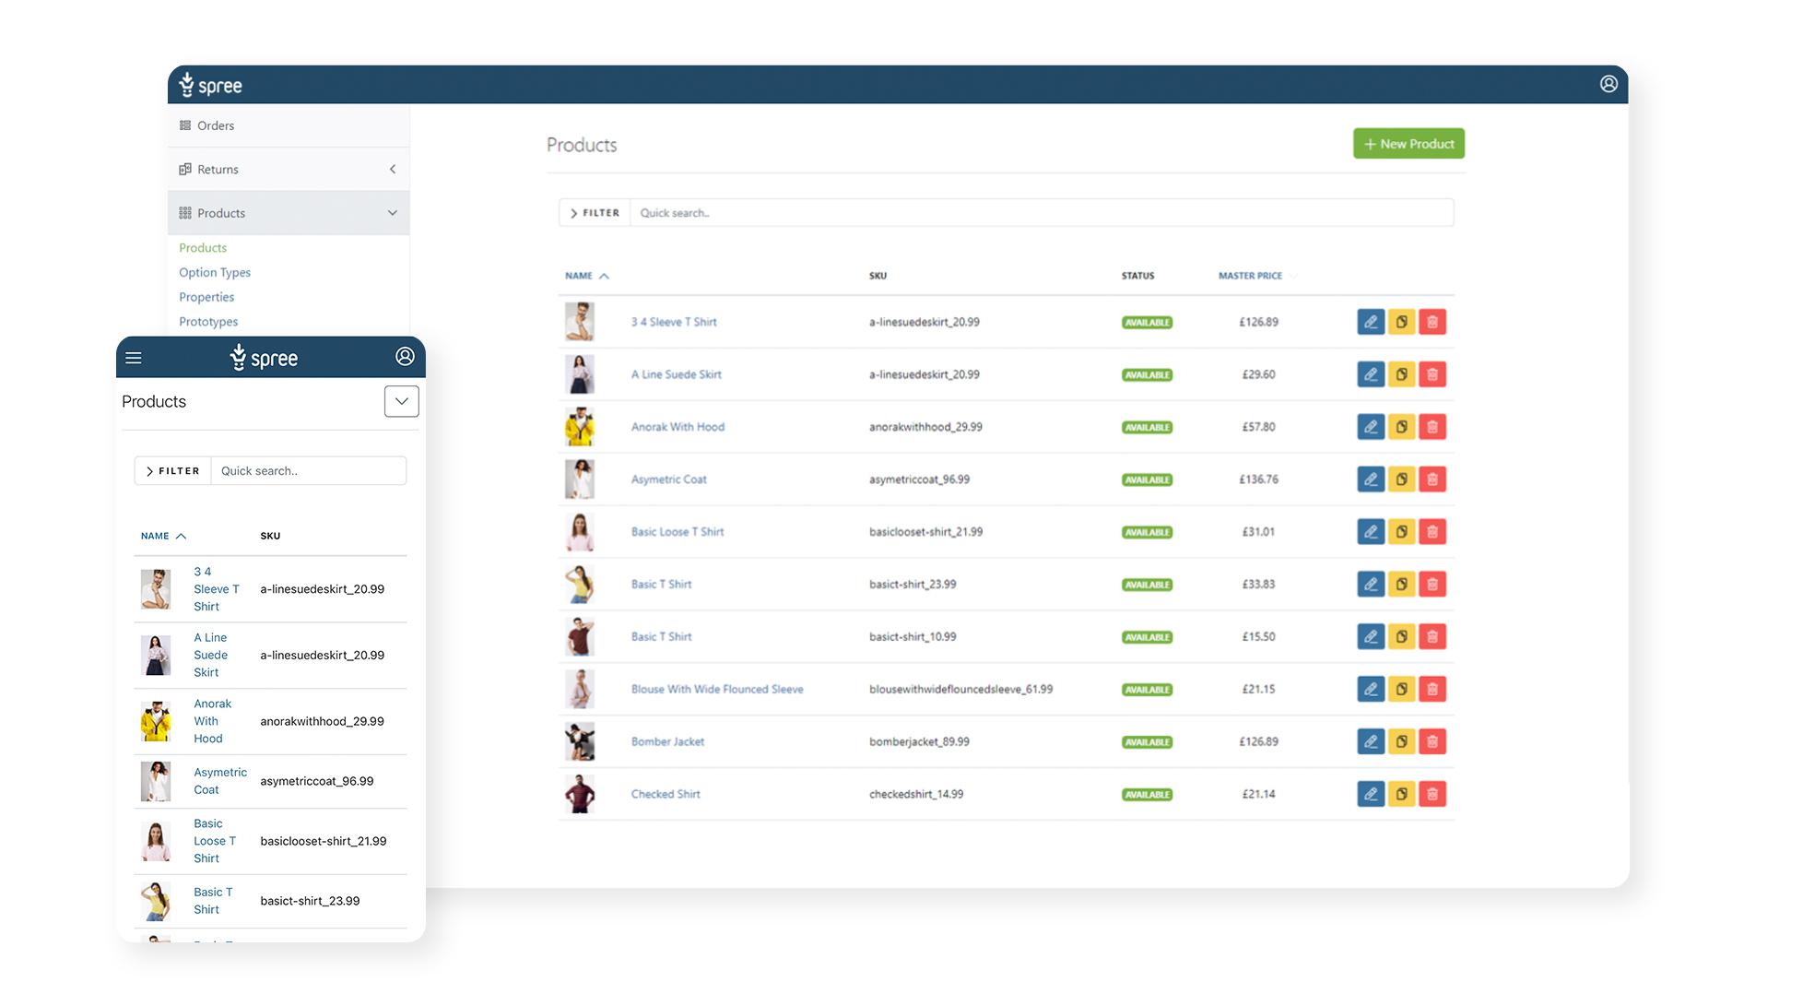Clone the Blouse With Wide Flounced Sleeve
Image resolution: width=1803 pixels, height=994 pixels.
1402,689
